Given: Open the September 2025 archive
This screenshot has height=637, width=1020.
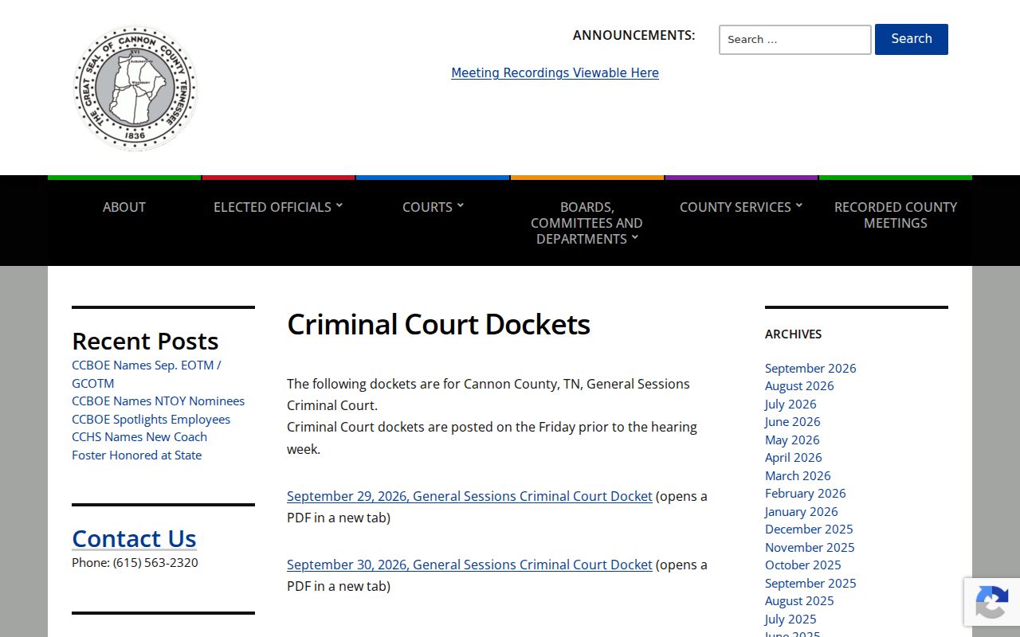Looking at the screenshot, I should coord(810,583).
